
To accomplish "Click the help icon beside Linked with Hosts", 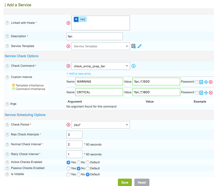I will tap(7, 23).
